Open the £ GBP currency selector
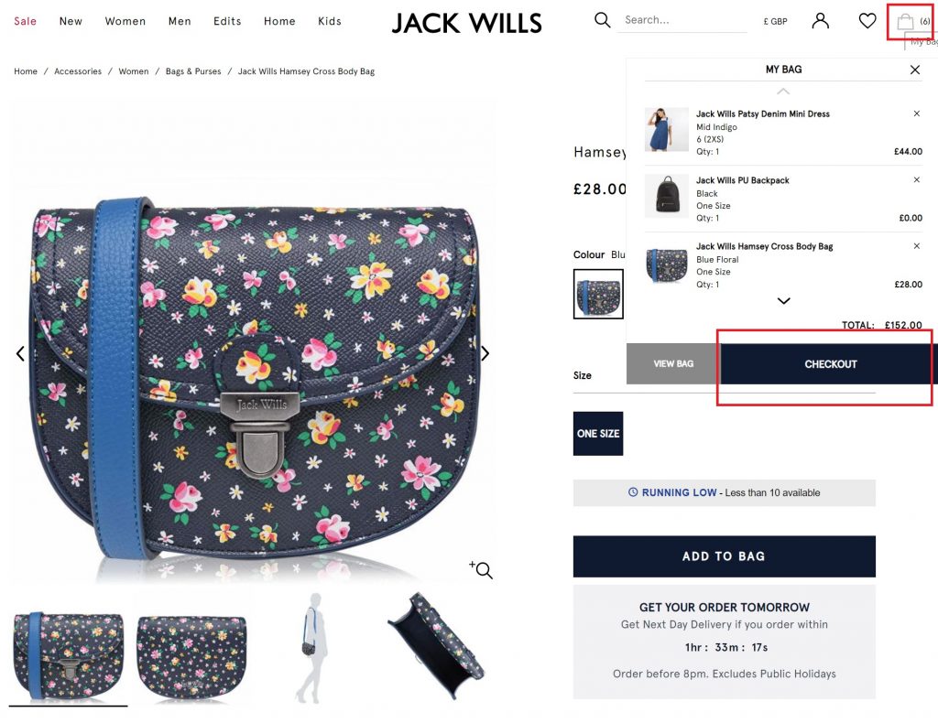 coord(775,22)
